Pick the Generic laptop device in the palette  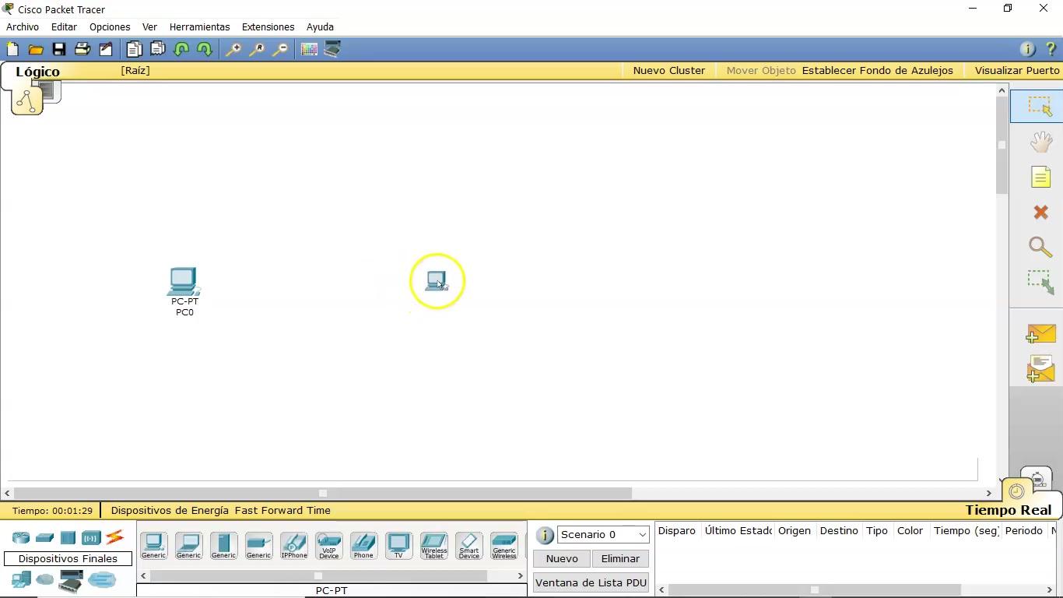pos(188,545)
